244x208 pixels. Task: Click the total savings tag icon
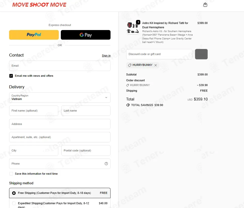[128, 105]
